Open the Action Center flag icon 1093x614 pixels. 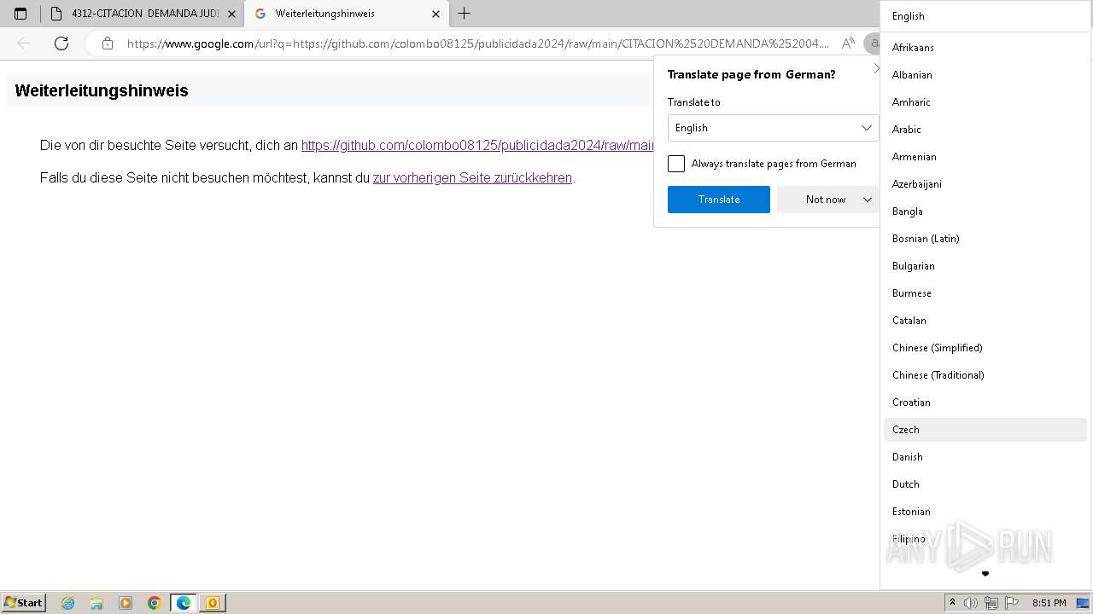tap(1012, 603)
